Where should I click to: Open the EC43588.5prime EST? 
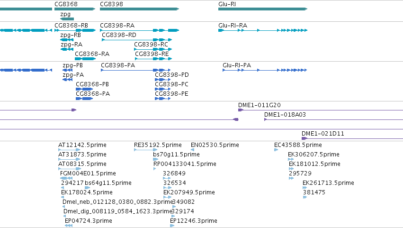[276, 150]
